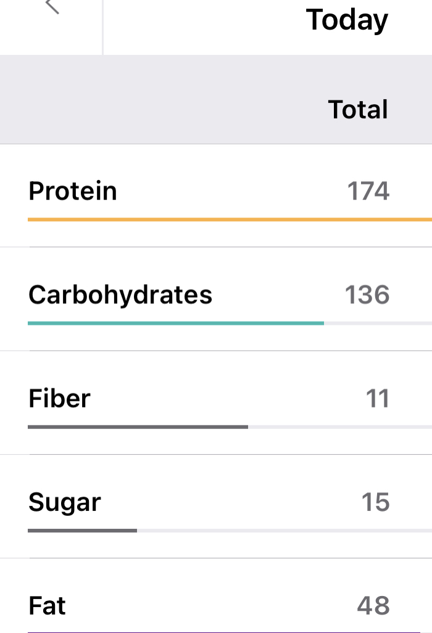Click the Protein total value 174
This screenshot has width=432, height=633.
pyautogui.click(x=368, y=191)
